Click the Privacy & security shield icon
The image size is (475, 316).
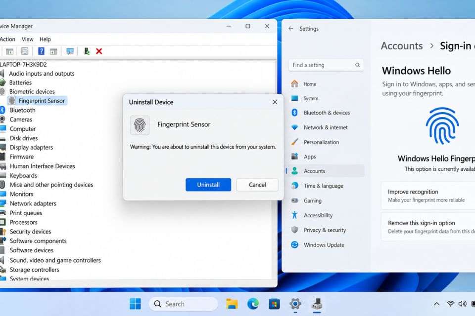(x=294, y=230)
